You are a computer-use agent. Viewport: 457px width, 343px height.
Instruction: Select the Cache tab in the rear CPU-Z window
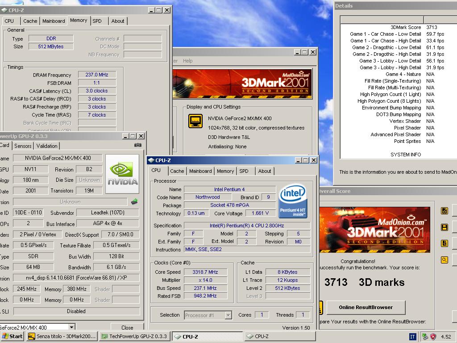pyautogui.click(x=30, y=21)
